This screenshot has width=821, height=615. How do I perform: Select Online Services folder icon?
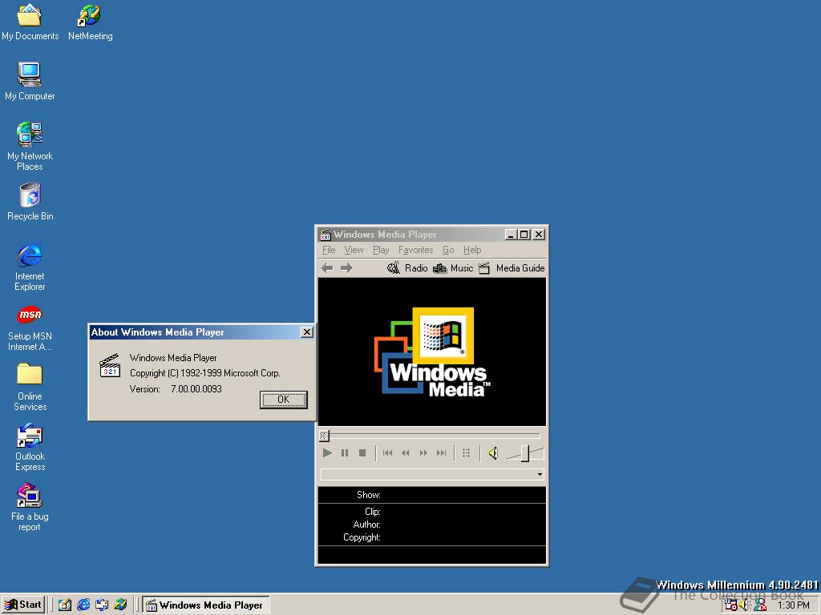click(30, 387)
